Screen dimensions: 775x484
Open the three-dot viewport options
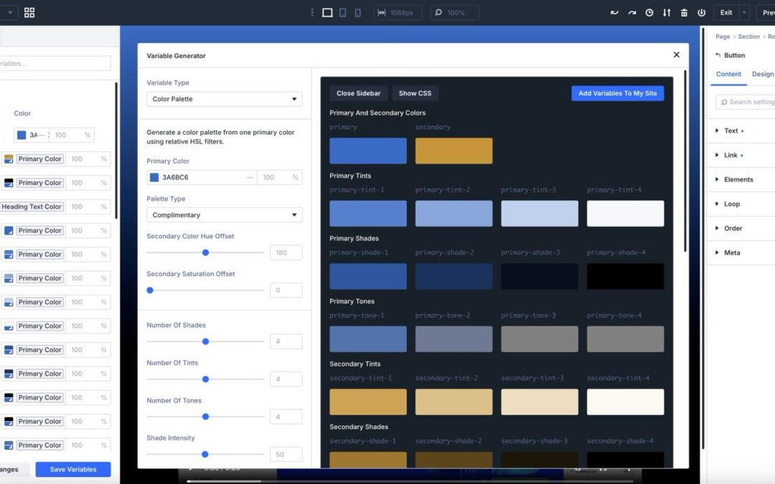point(312,12)
